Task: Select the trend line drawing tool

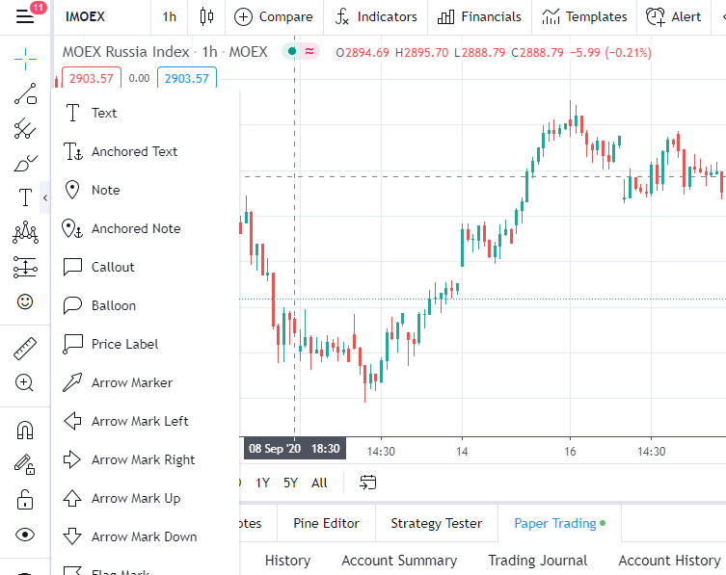Action: click(25, 93)
